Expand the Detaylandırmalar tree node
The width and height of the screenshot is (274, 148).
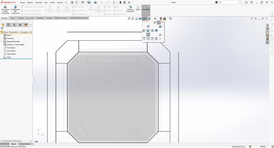(1, 41)
